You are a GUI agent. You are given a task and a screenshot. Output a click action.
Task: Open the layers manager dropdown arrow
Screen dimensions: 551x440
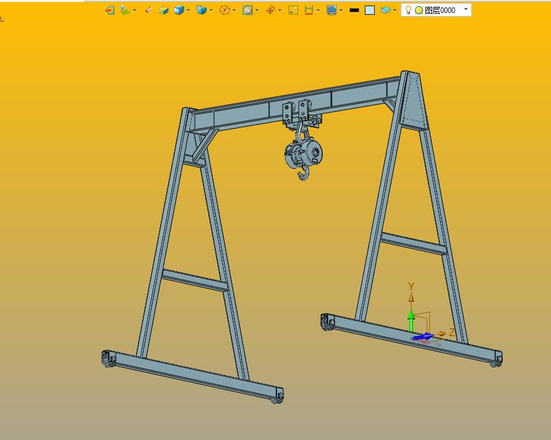395,10
